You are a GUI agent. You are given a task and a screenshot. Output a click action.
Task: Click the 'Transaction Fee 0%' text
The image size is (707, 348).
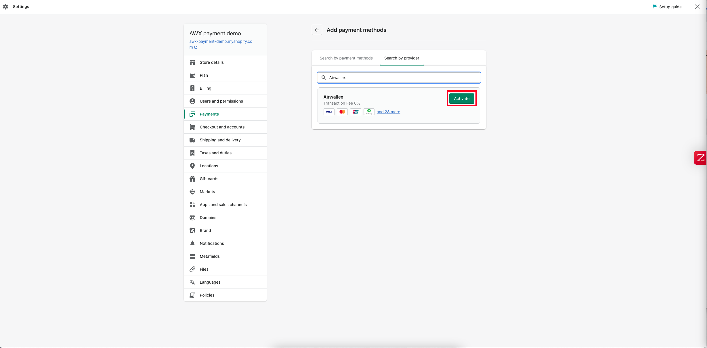pos(342,103)
